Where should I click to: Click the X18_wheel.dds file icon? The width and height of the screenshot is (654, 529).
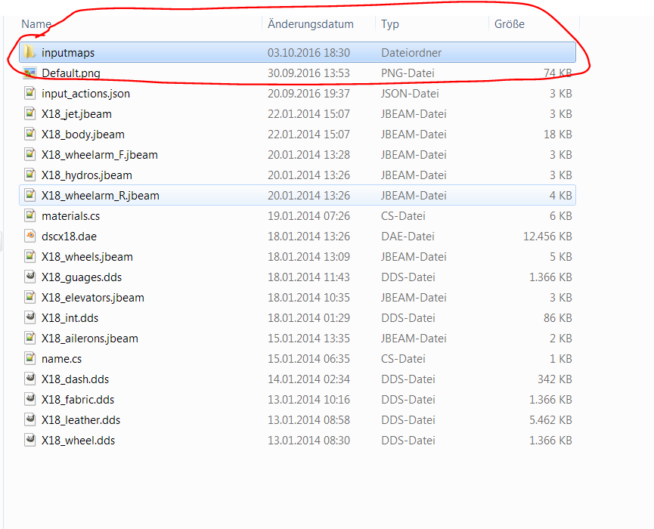[29, 441]
